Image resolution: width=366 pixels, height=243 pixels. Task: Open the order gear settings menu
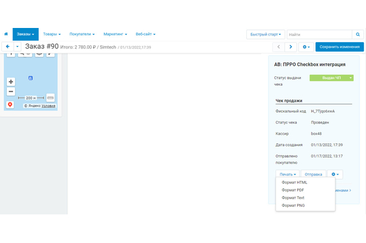[x=306, y=47]
